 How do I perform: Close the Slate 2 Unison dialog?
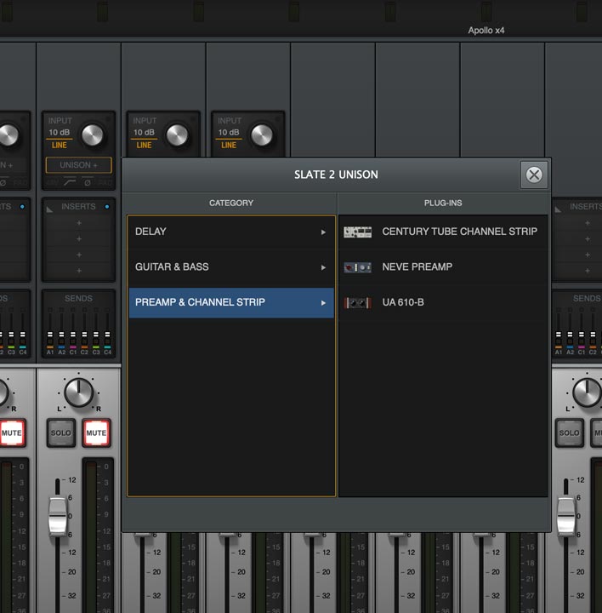tap(534, 175)
